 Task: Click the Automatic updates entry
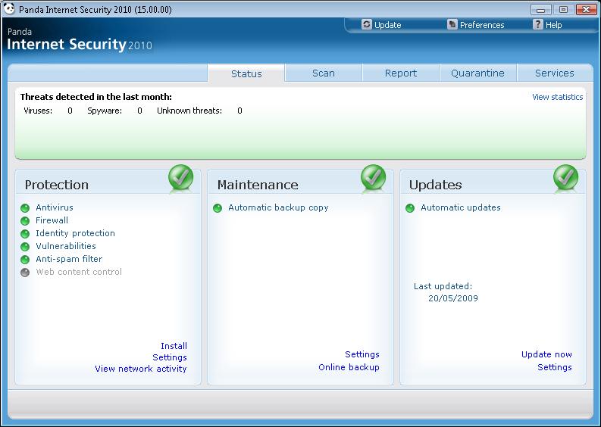460,207
